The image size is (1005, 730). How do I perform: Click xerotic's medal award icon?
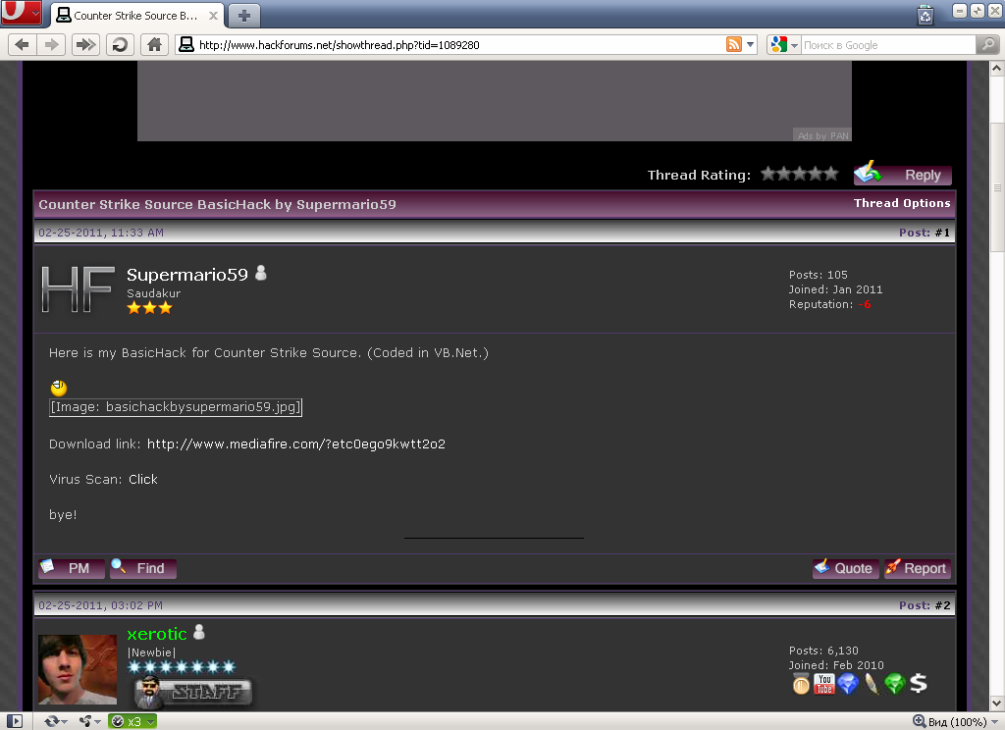point(801,684)
